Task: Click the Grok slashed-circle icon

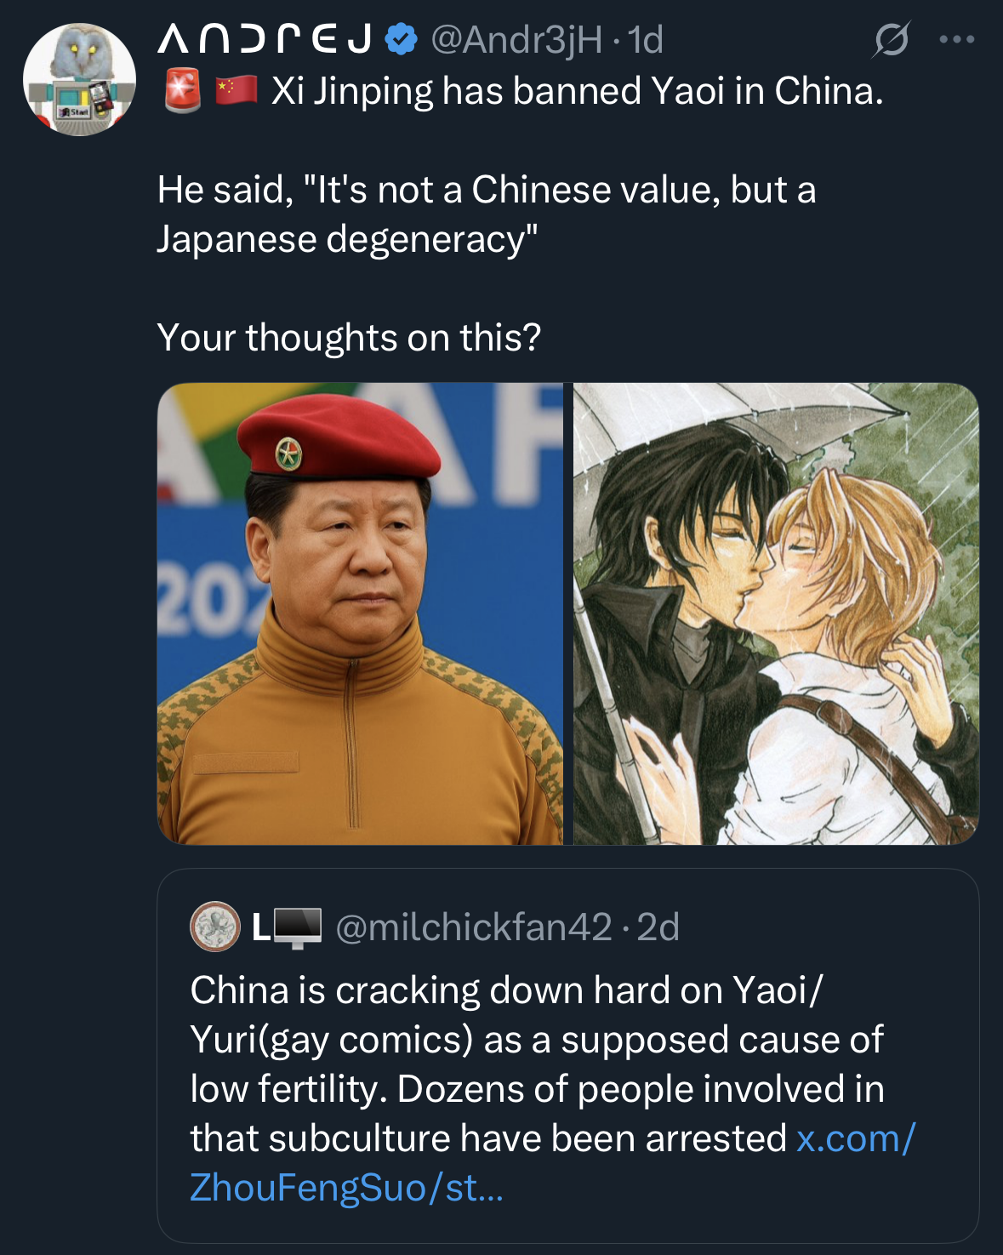Action: (x=892, y=39)
